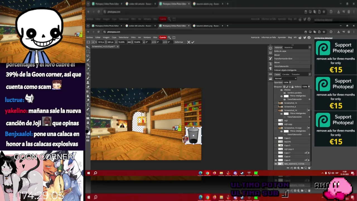Open the Character panel icon
The width and height of the screenshot is (357, 201).
270,64
